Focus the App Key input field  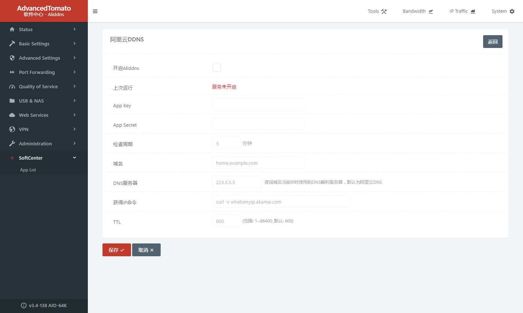click(258, 104)
